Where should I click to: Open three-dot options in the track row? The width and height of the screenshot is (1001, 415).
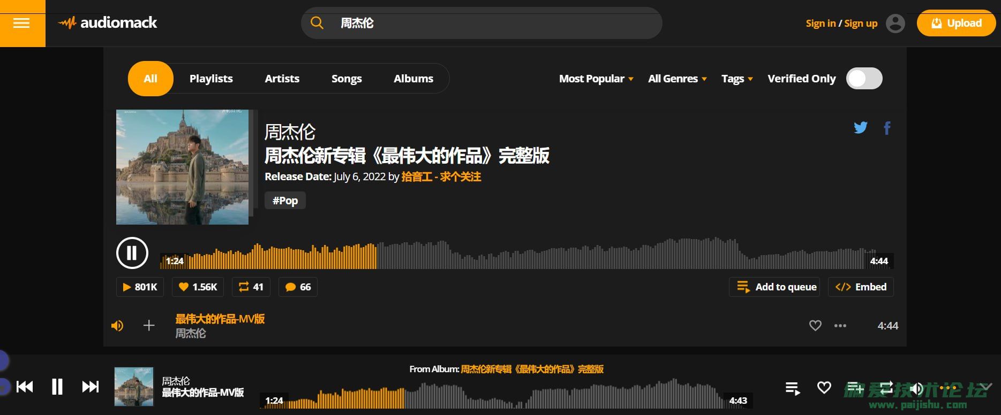[x=840, y=326]
